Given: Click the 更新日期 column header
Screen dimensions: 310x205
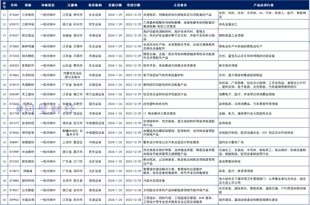Looking at the screenshot, I should tap(115, 5).
